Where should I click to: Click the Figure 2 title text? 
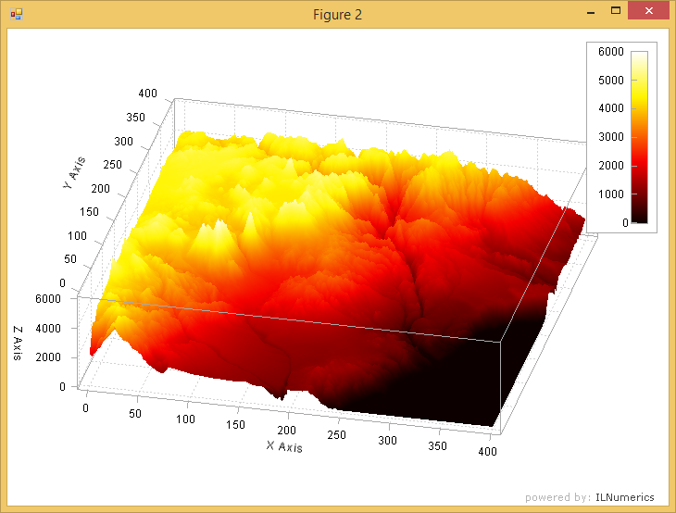click(x=338, y=14)
